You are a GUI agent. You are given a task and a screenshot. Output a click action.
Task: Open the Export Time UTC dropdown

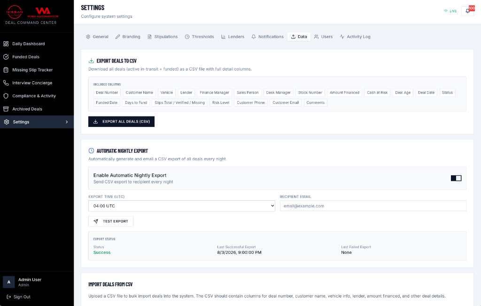click(x=182, y=206)
